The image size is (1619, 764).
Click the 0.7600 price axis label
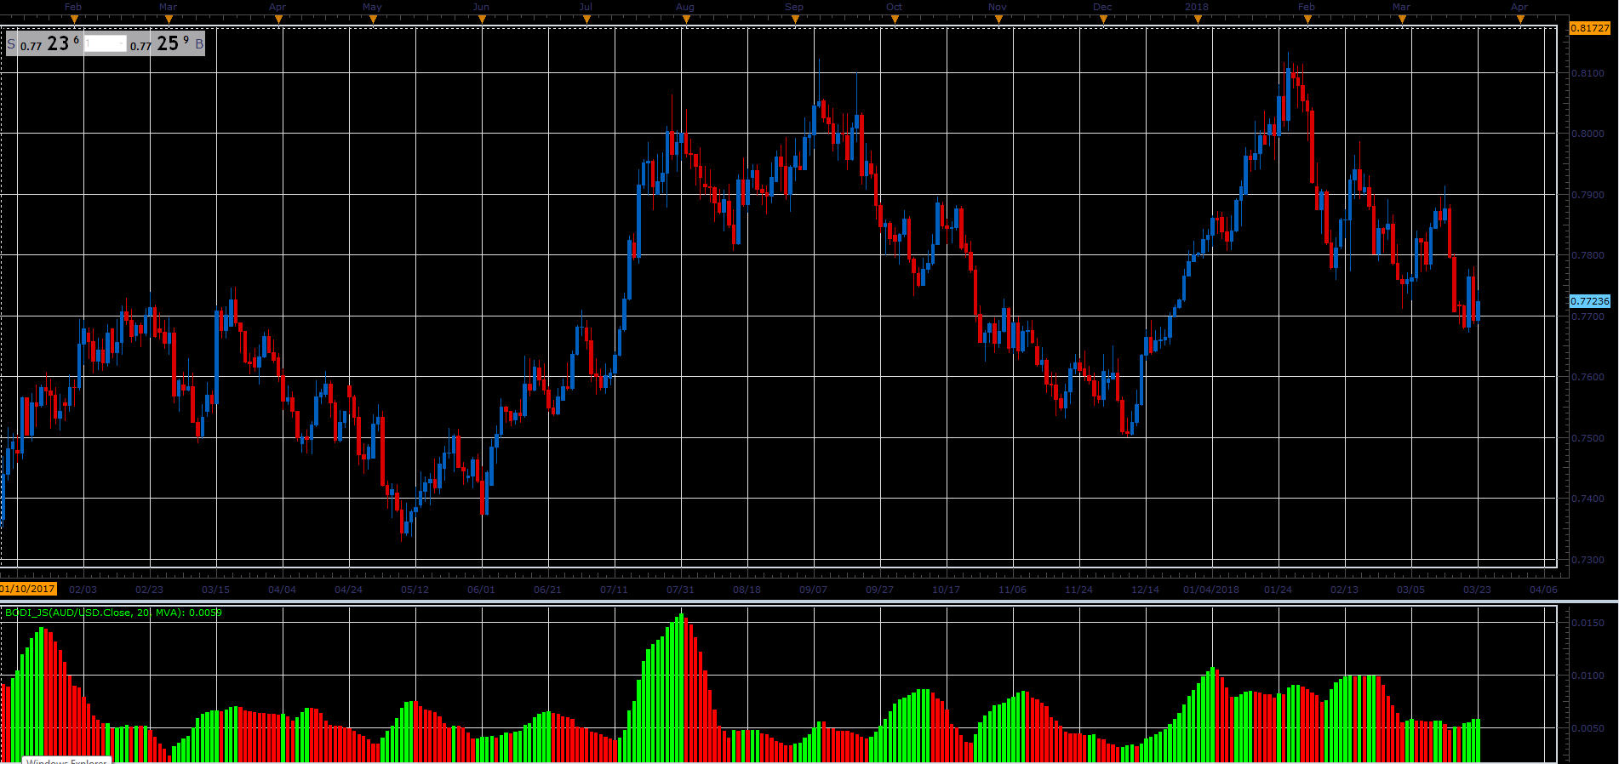pyautogui.click(x=1588, y=377)
